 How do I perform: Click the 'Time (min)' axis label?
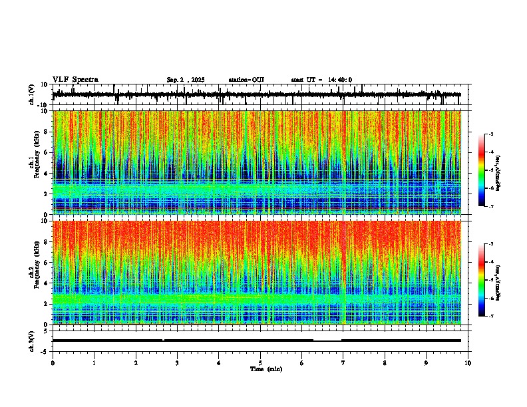(x=266, y=369)
